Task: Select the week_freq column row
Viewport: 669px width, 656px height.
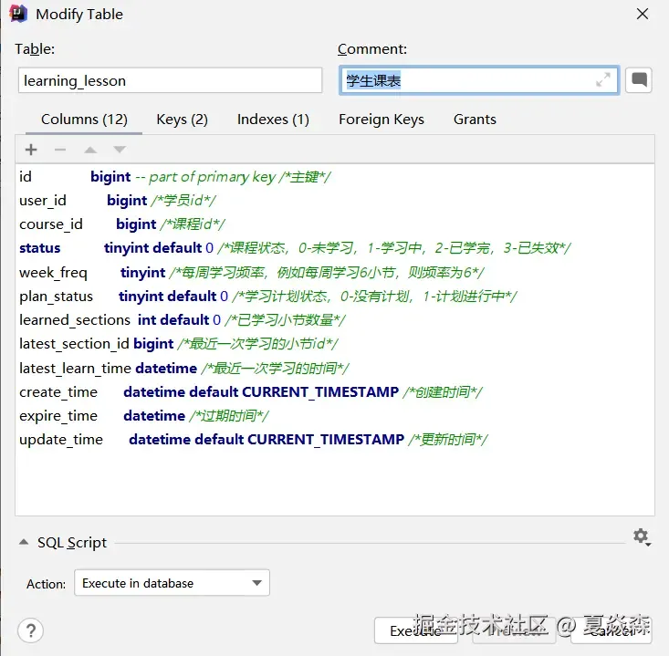Action: coord(334,272)
